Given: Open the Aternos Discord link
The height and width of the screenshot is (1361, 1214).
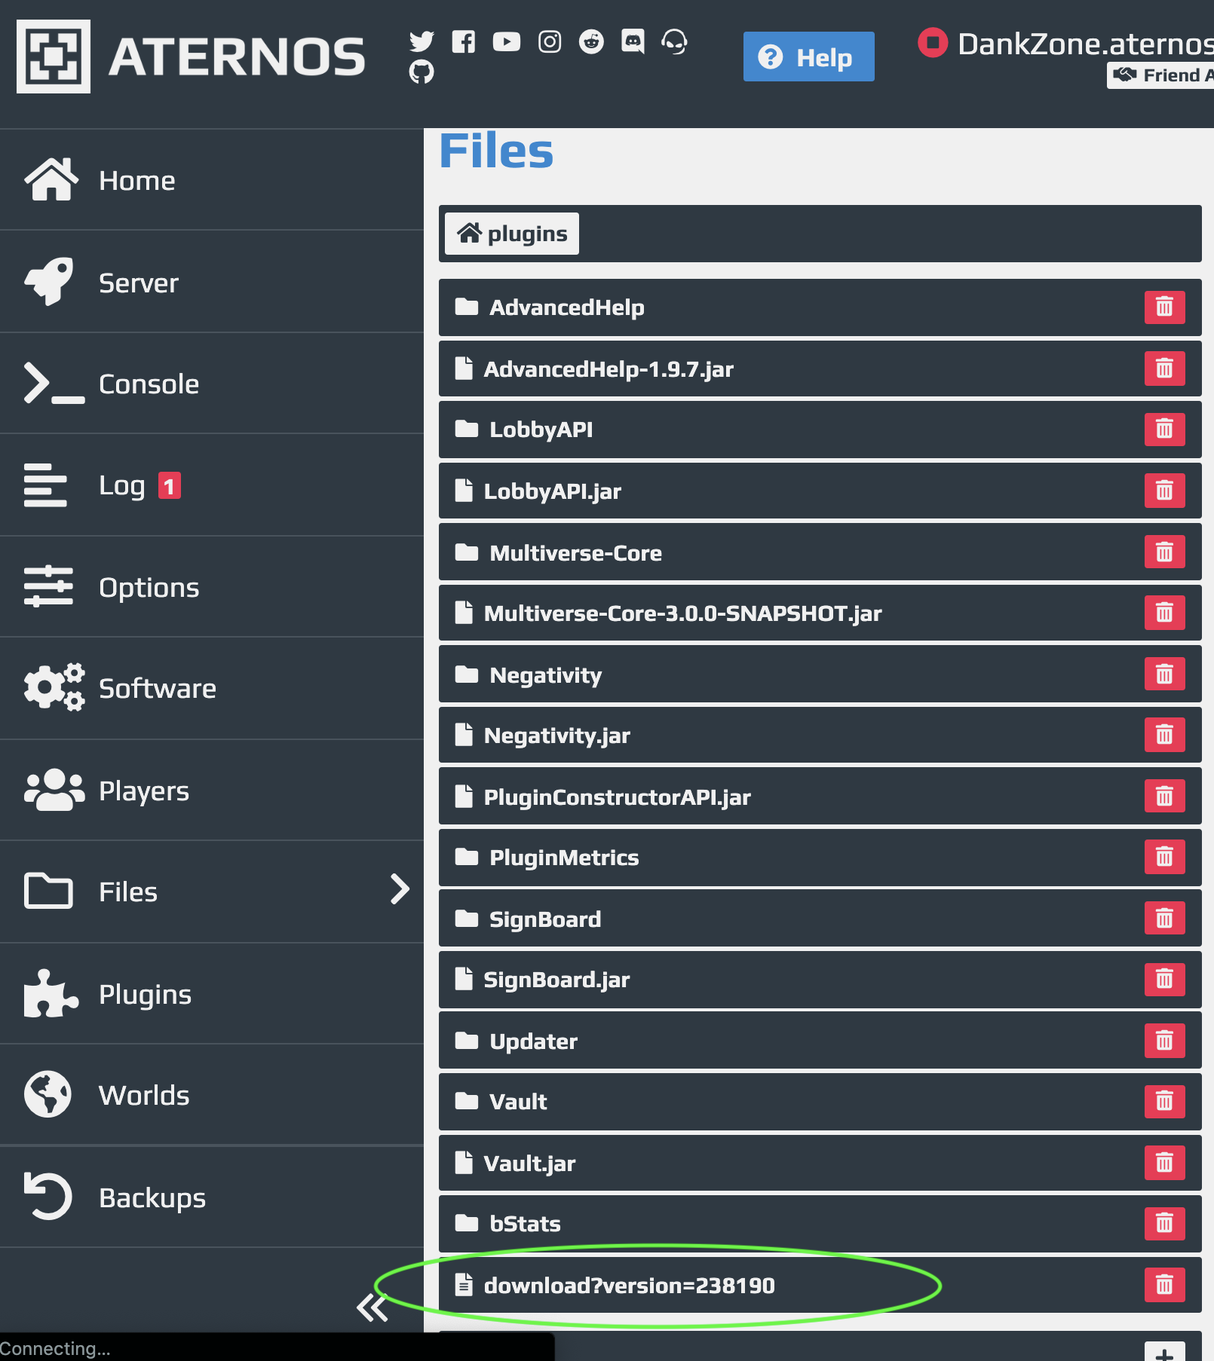Looking at the screenshot, I should tap(633, 41).
